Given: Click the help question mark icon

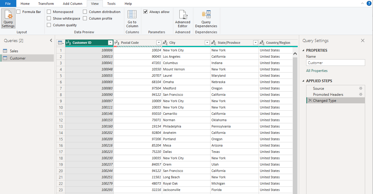Looking at the screenshot, I should [x=369, y=3].
